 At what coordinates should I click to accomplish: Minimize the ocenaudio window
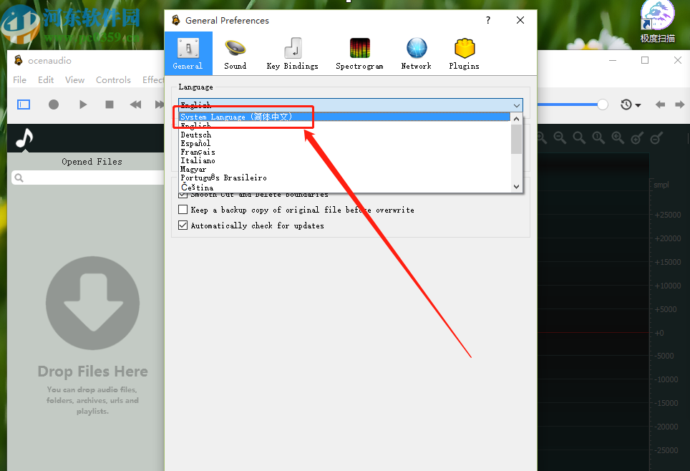(613, 60)
